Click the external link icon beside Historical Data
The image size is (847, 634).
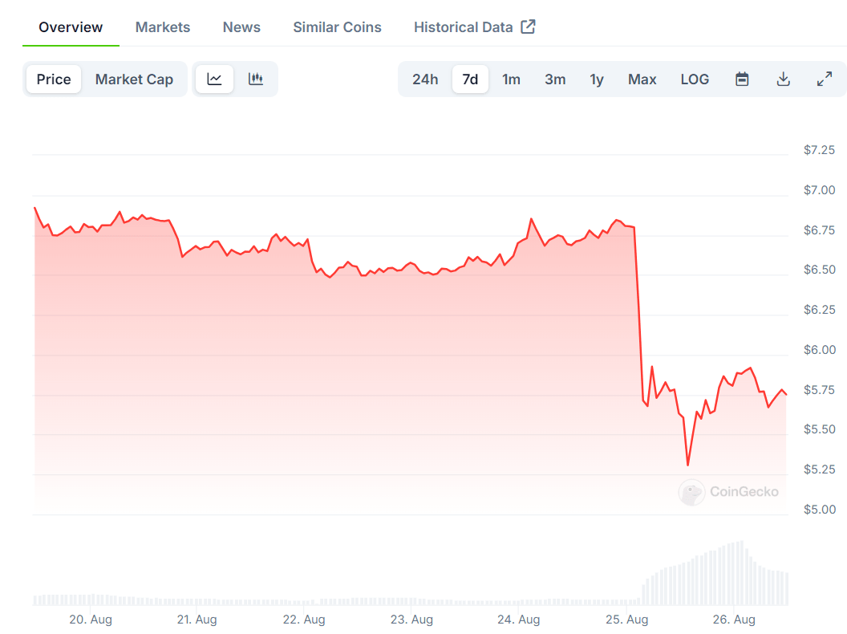click(528, 26)
